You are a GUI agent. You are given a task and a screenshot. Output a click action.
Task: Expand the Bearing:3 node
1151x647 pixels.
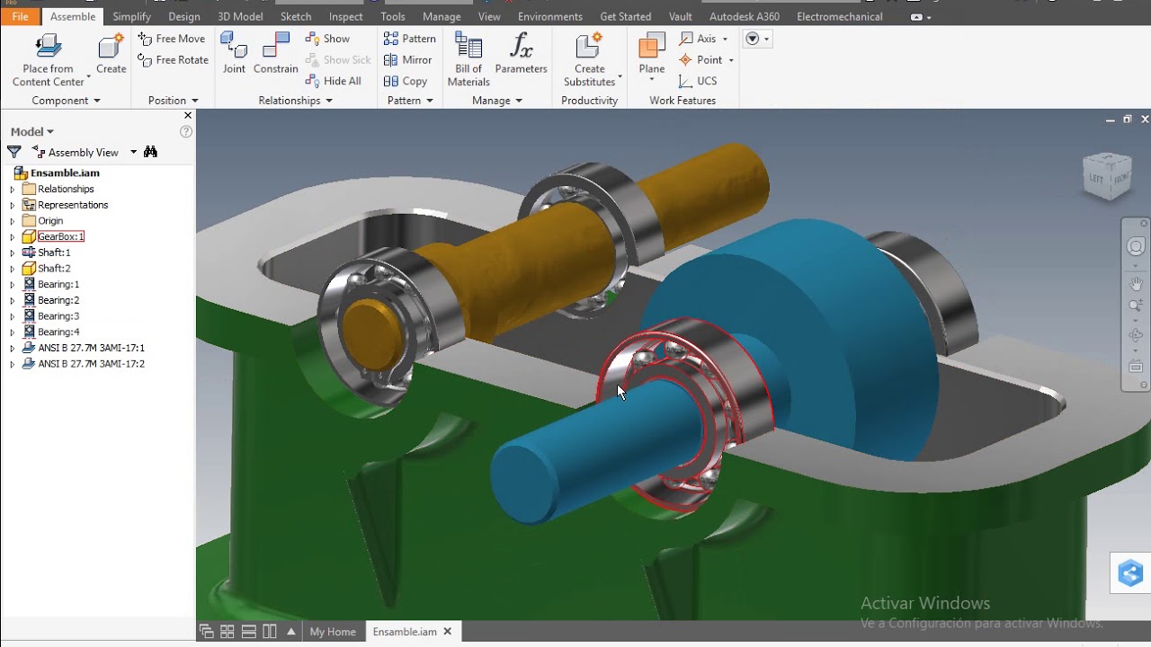coord(13,316)
